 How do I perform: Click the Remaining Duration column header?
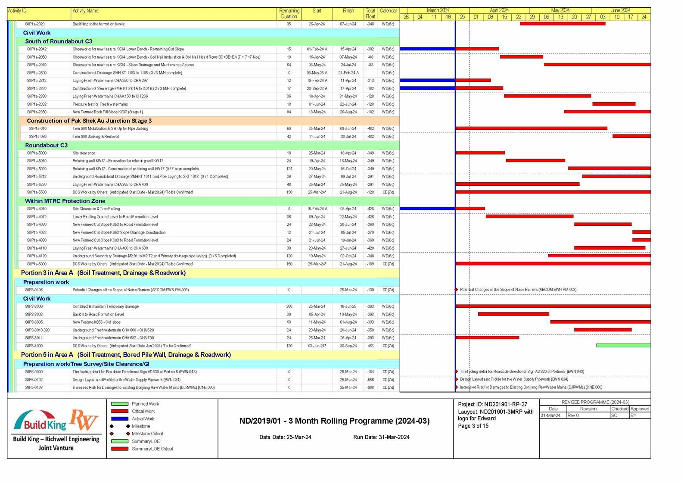(x=289, y=13)
